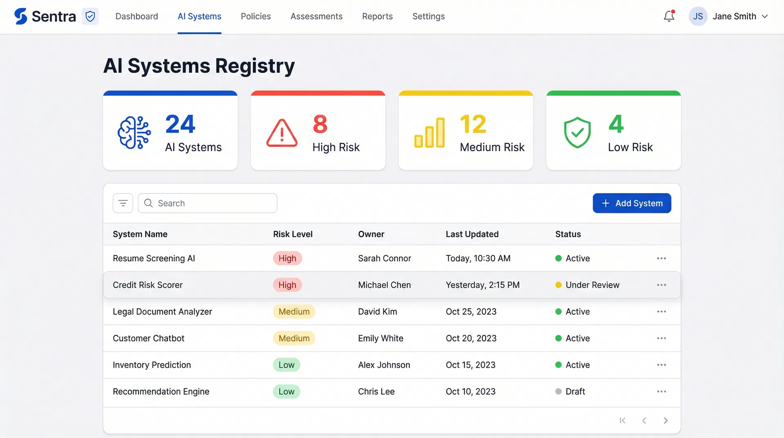Select the Assessments nav item
Image resolution: width=784 pixels, height=438 pixels.
[316, 16]
